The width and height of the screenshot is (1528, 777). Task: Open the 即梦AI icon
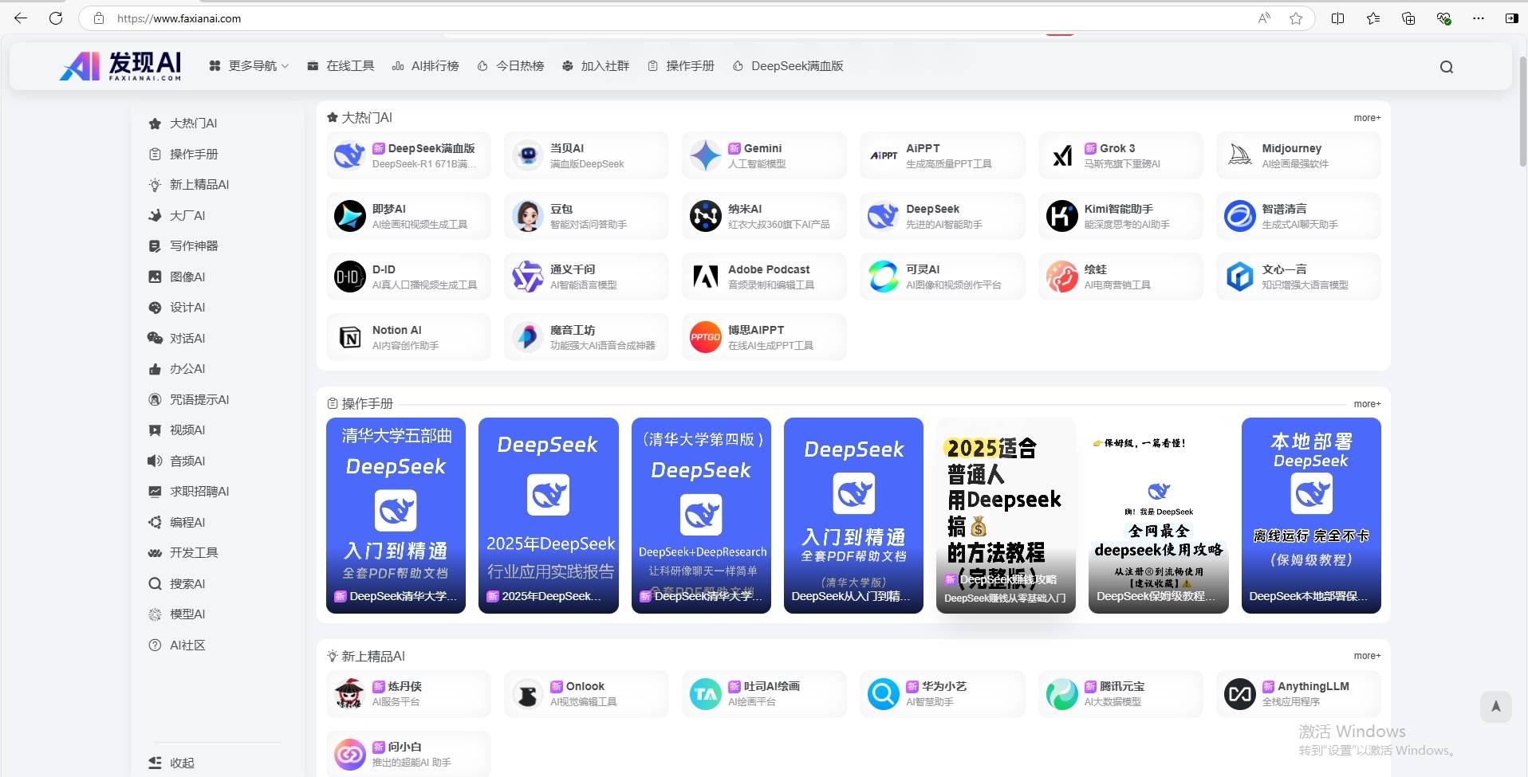pos(349,216)
